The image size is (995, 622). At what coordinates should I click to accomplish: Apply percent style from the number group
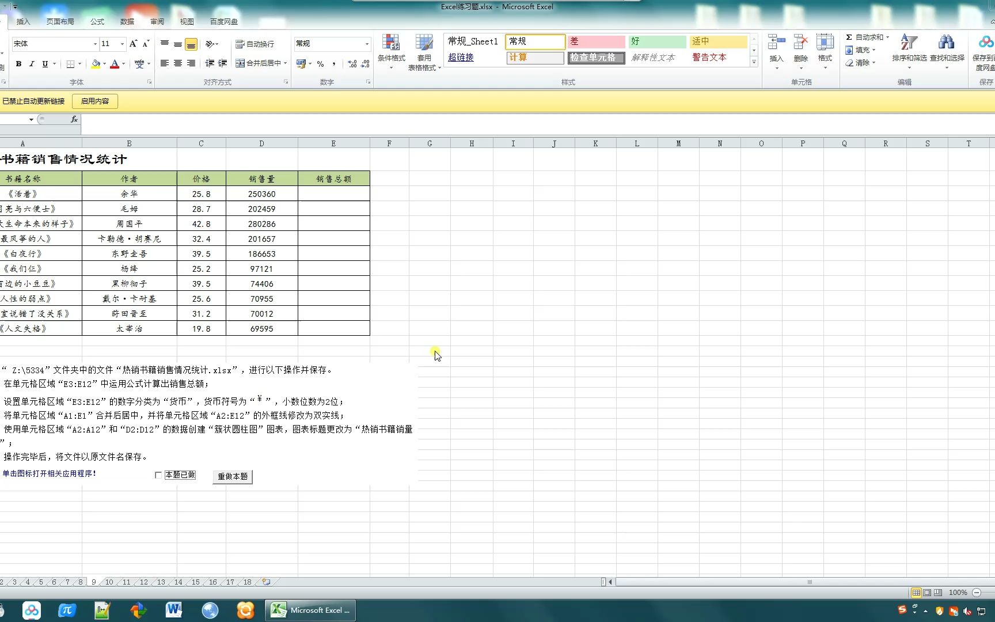[x=320, y=64]
